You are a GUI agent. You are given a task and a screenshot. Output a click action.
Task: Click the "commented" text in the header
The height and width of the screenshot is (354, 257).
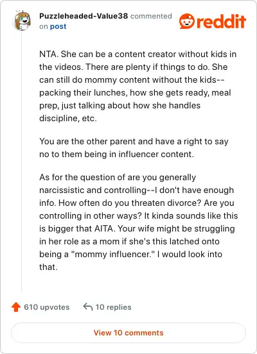tap(151, 16)
